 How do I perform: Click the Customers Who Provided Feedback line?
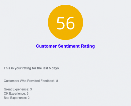click(31, 81)
